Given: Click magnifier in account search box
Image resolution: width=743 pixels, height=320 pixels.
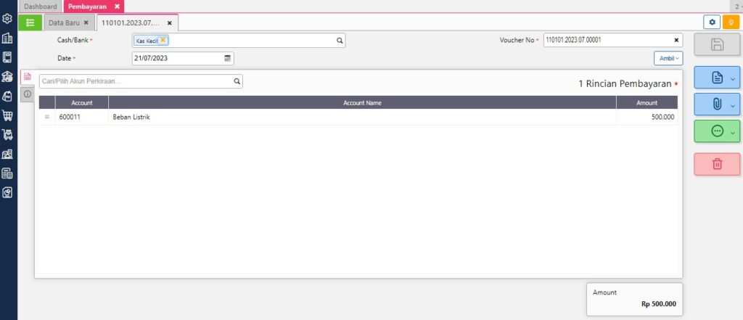Looking at the screenshot, I should pos(237,81).
